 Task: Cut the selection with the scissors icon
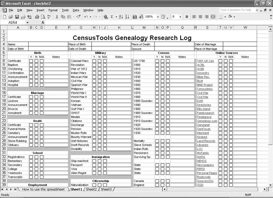[x=57, y=17]
